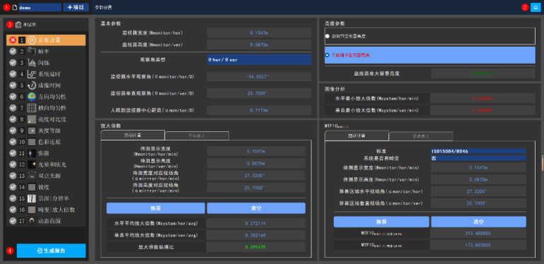Click the +项目 button
The width and height of the screenshot is (544, 264).
point(76,7)
